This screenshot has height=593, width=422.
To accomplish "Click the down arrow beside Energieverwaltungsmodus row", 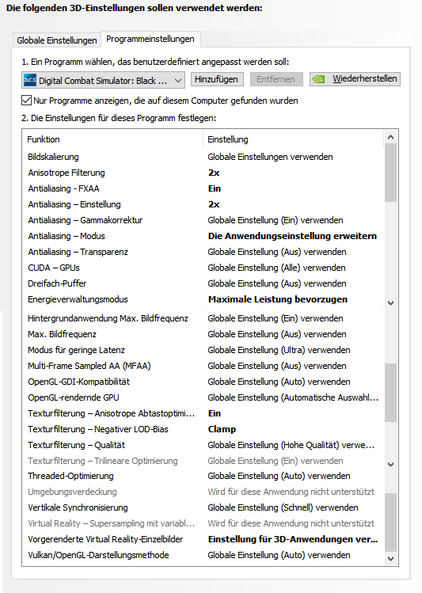I will click(x=390, y=303).
